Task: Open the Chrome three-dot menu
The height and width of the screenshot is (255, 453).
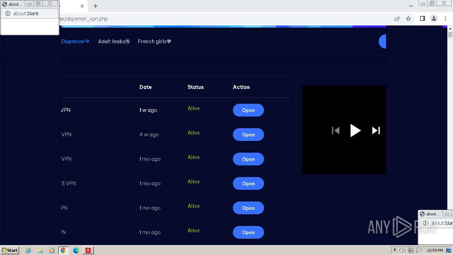Action: [445, 19]
